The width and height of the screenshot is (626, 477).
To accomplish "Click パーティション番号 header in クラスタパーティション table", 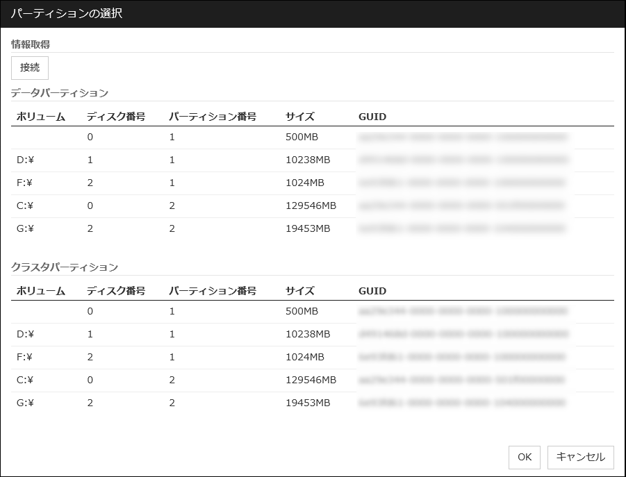I will (213, 291).
